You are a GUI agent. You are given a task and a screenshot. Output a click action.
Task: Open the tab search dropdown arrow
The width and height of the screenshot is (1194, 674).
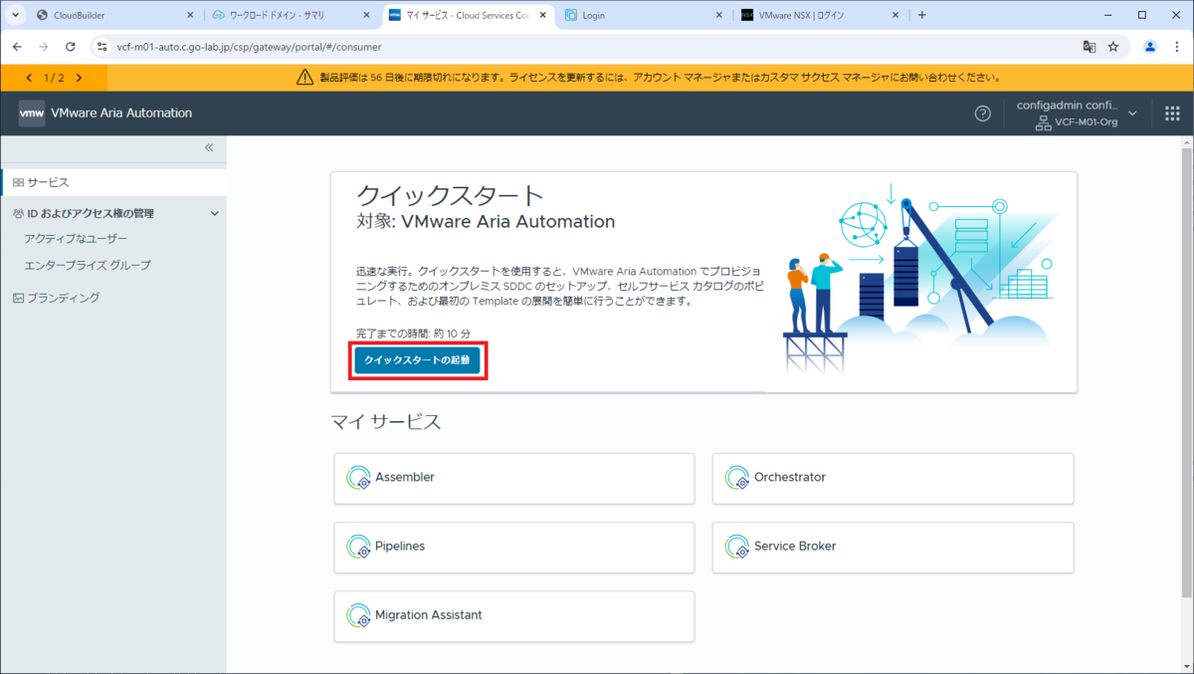coord(14,16)
